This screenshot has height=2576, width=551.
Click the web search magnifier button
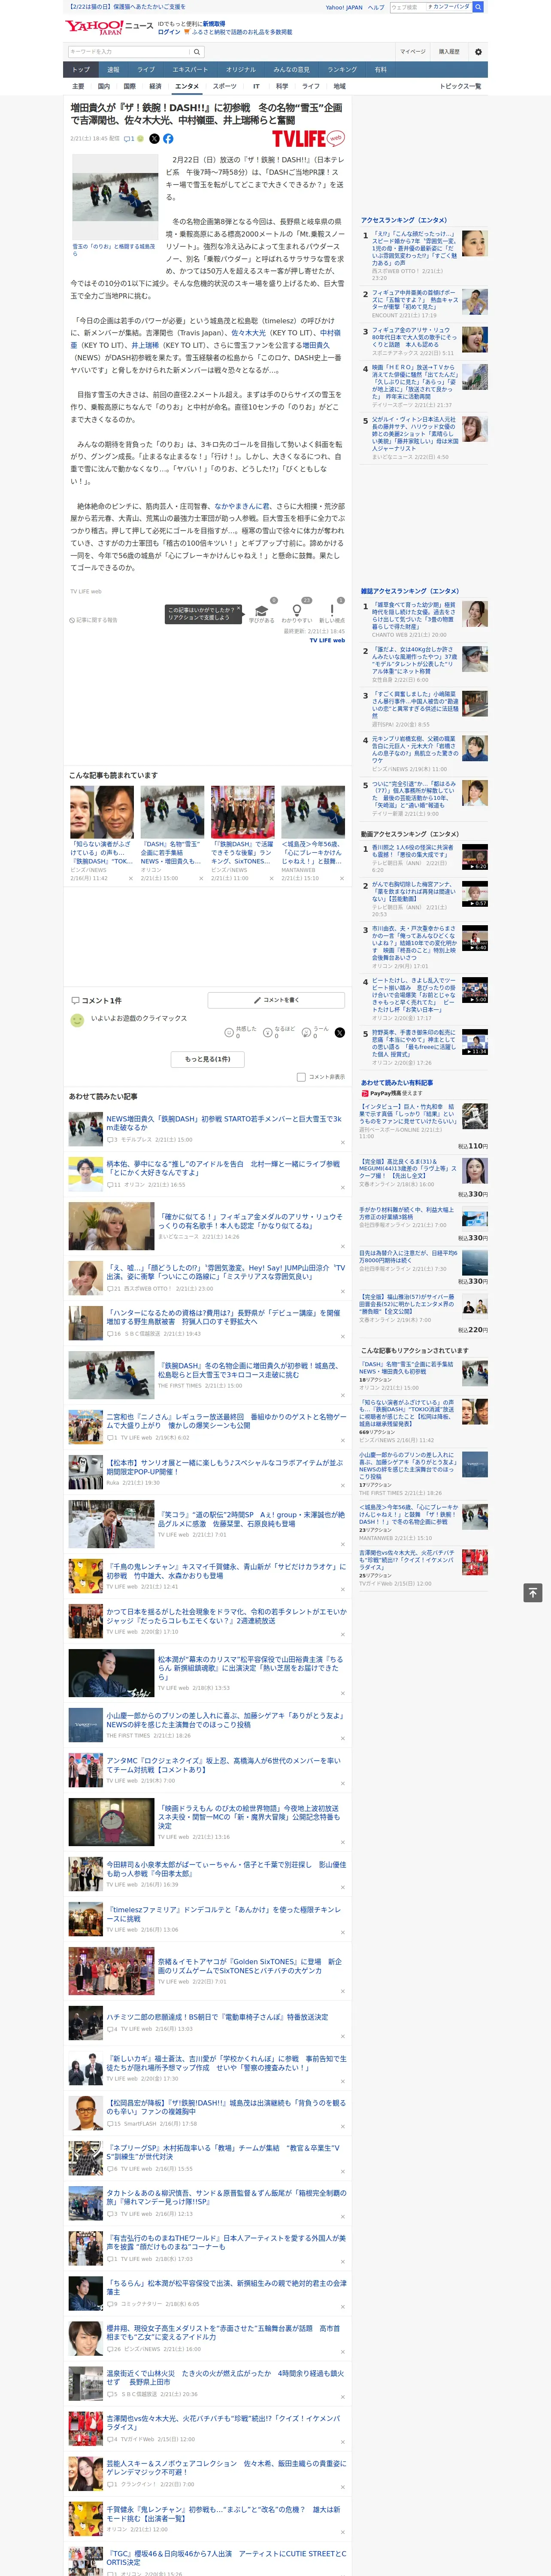click(x=478, y=7)
